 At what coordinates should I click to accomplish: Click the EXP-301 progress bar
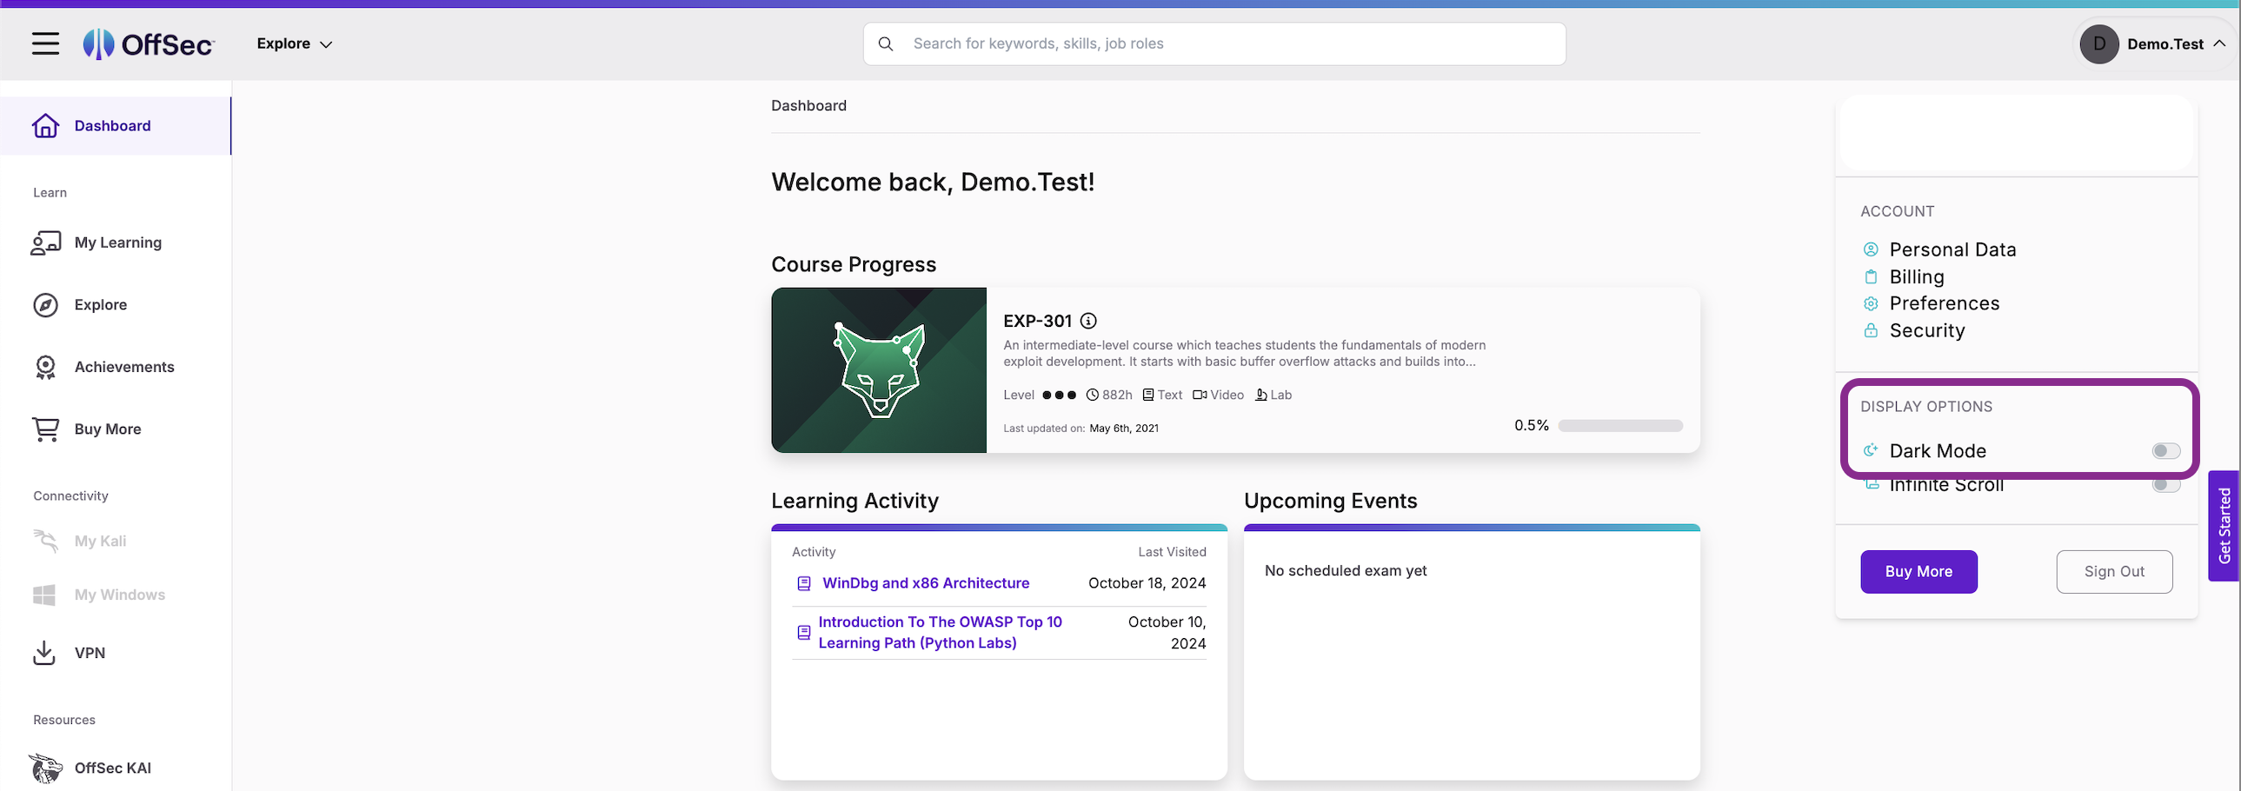[1619, 426]
